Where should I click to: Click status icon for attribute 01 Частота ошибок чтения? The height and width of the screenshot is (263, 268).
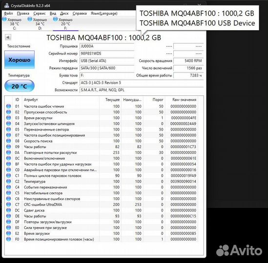click(9, 106)
